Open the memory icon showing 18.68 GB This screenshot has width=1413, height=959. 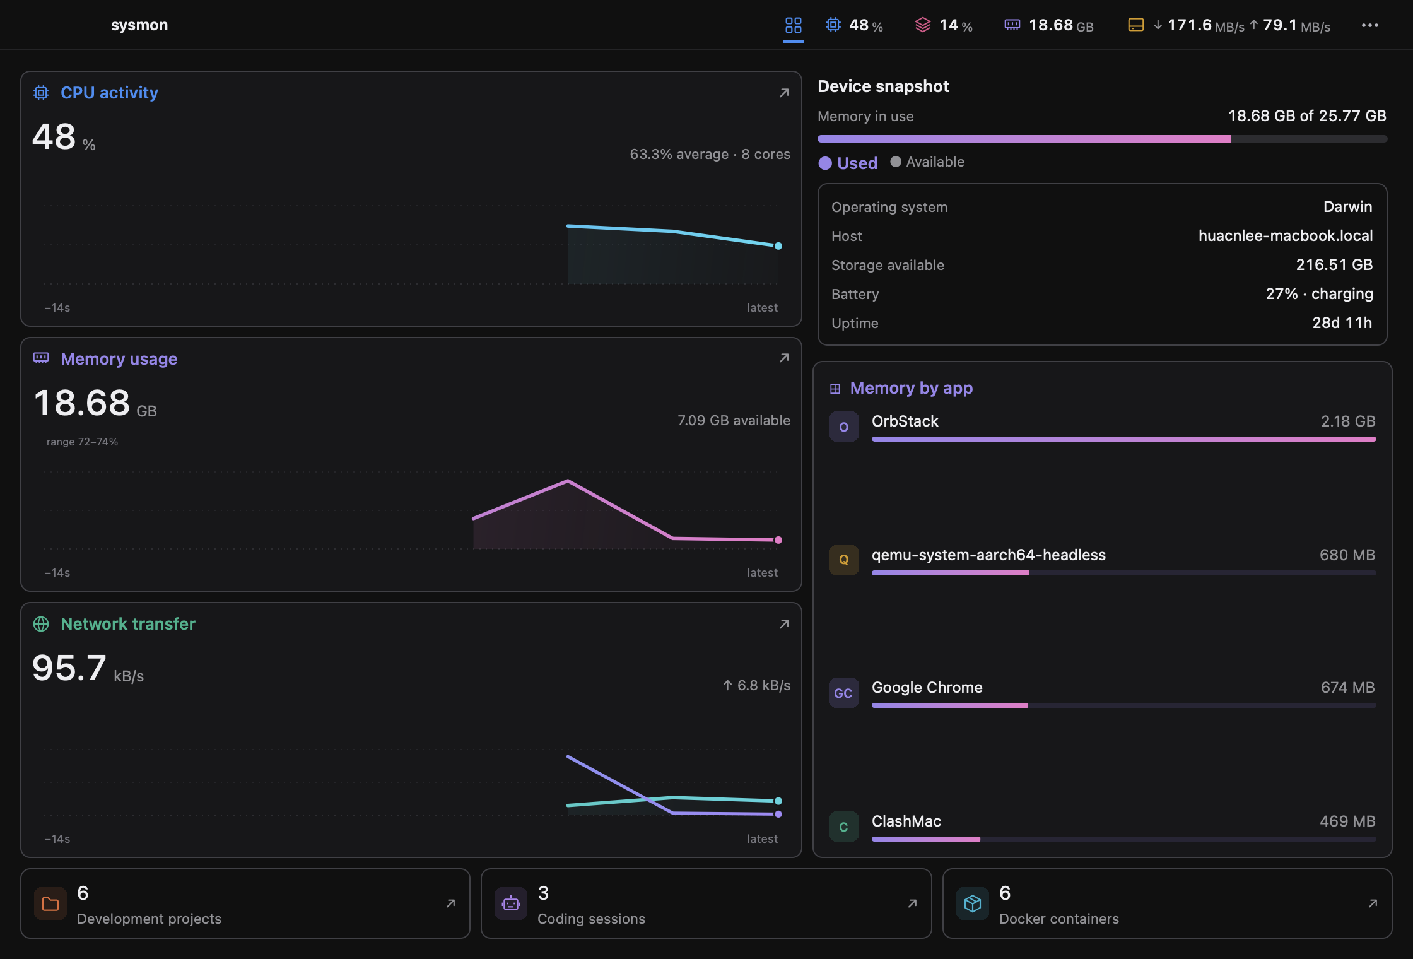[1012, 25]
